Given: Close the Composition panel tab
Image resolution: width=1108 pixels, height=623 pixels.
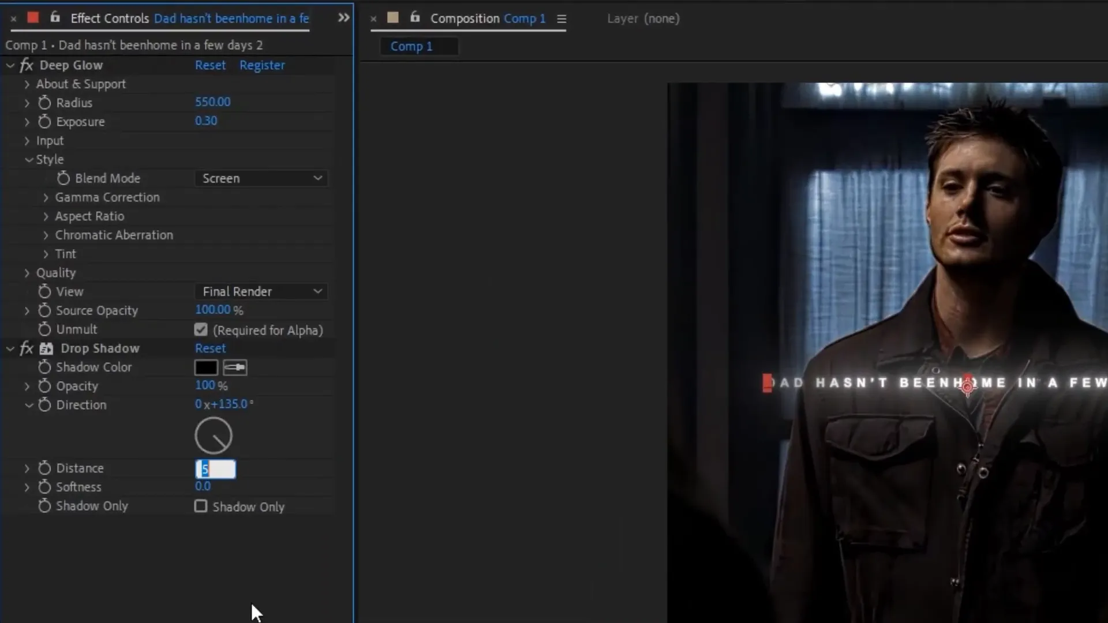Looking at the screenshot, I should 373,19.
